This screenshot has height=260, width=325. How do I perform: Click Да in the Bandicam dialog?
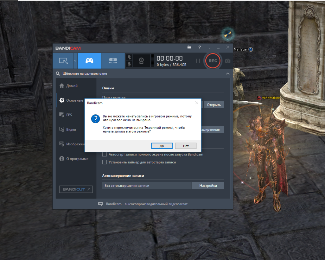(x=162, y=146)
